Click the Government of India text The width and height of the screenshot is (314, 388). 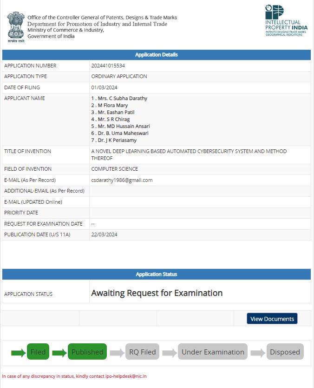[51, 36]
